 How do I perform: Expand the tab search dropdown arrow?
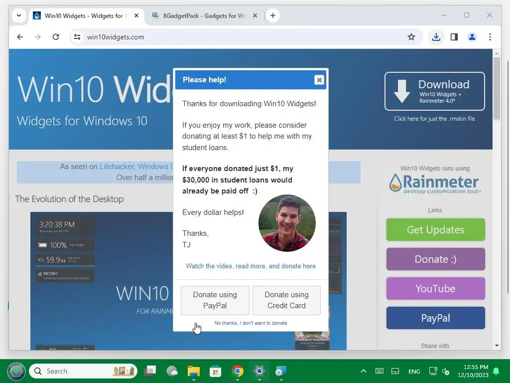19,15
